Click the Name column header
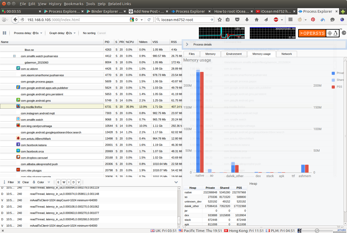 coord(52,42)
